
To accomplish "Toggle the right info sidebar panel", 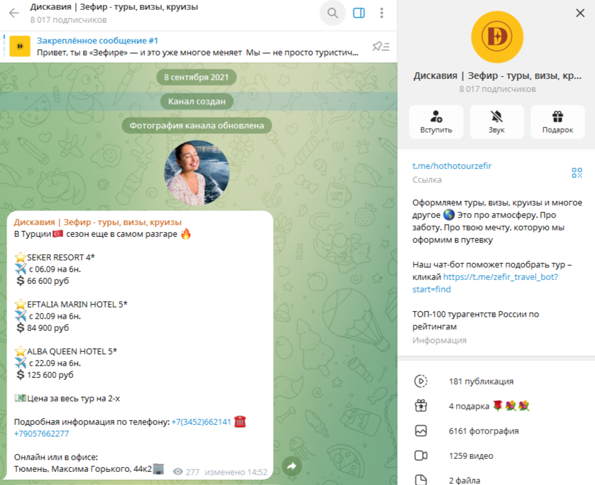I will [x=359, y=13].
